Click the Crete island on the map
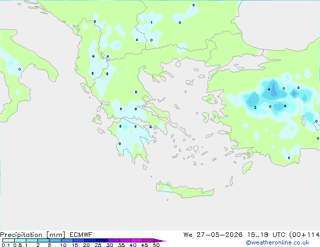 (185, 190)
